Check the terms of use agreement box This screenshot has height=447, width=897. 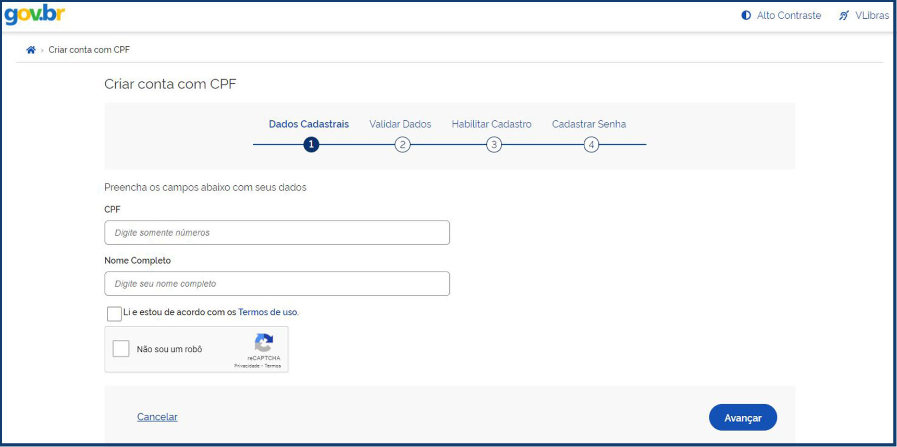(114, 314)
